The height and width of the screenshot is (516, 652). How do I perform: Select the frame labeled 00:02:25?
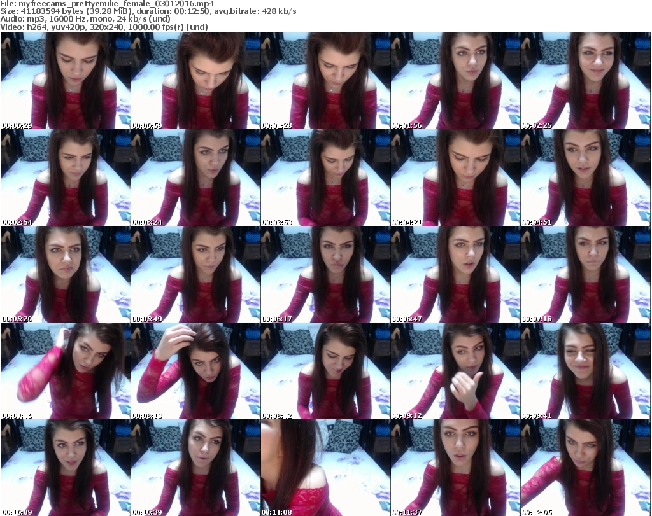click(x=586, y=81)
